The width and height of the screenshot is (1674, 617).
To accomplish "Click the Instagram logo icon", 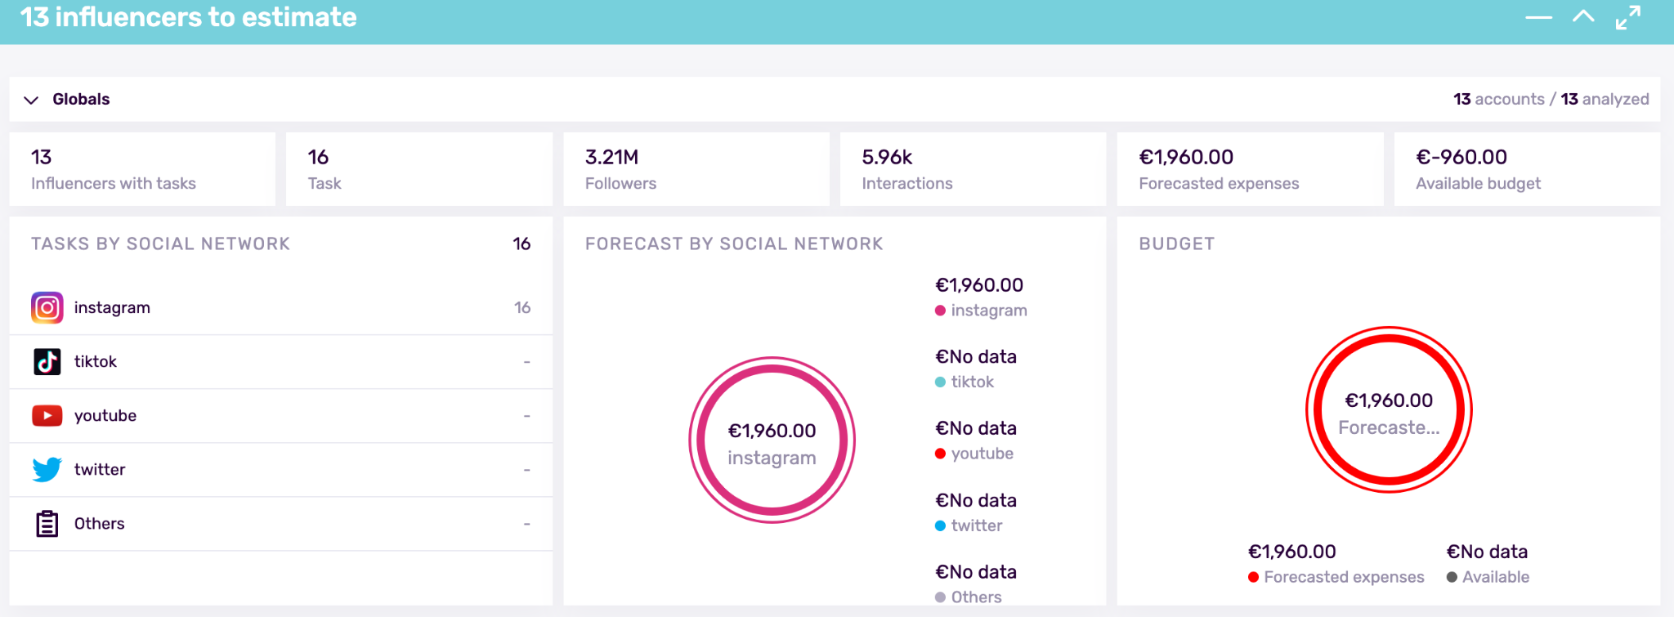I will click(x=47, y=308).
